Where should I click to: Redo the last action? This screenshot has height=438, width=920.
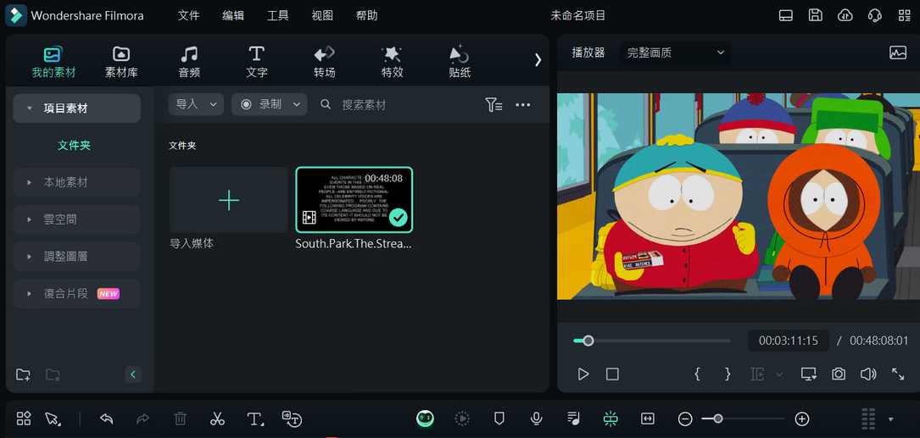coord(142,419)
